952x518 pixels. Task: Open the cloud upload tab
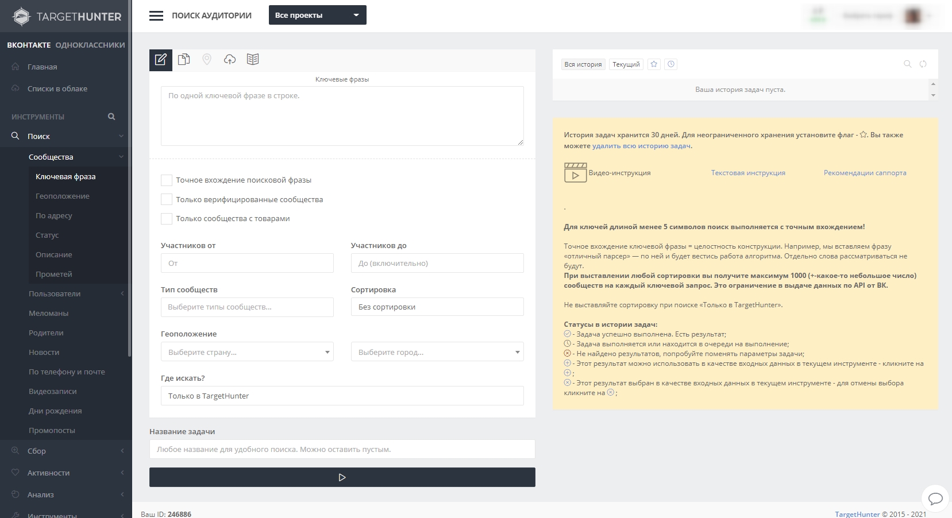point(230,59)
